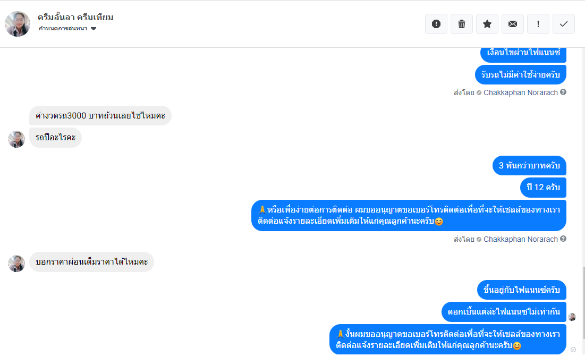Click the avatar next to รถปีอะไรคะ message
585x356 pixels.
(x=16, y=139)
